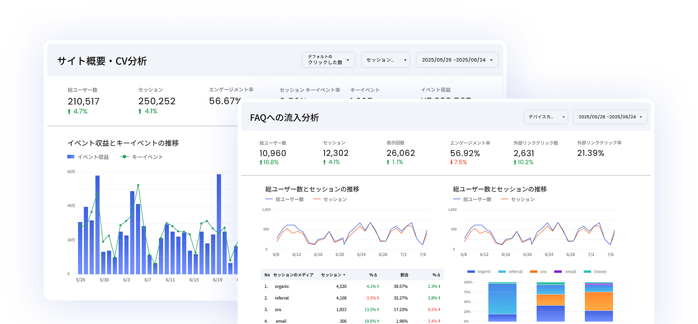
Task: Click the 10,960 総ユーザー数 value
Action: 273,153
